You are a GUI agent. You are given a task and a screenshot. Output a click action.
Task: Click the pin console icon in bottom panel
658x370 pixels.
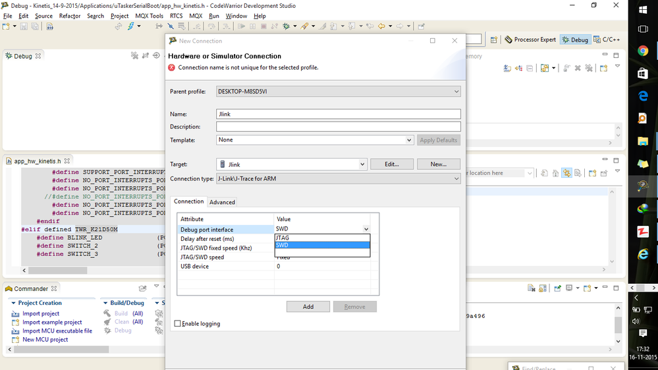[558, 288]
